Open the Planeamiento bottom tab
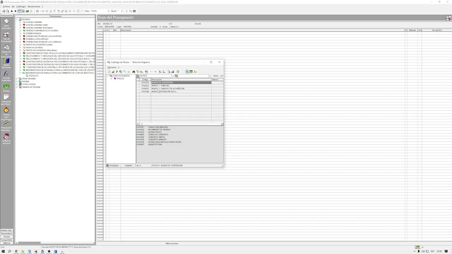This screenshot has height=254, width=452. (x=6, y=234)
